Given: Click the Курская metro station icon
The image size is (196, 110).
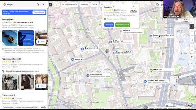Looking at the screenshot, I should 184,20.
